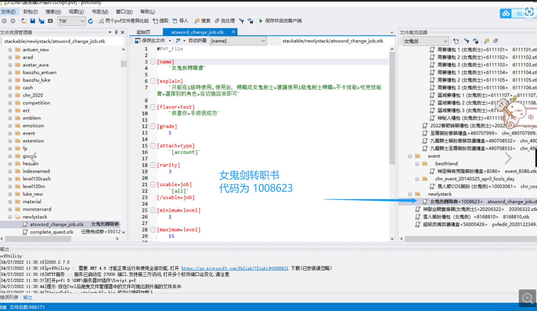The width and height of the screenshot is (537, 311).
Task: Click the 提取 extract toolbar button
Action: tap(161, 21)
